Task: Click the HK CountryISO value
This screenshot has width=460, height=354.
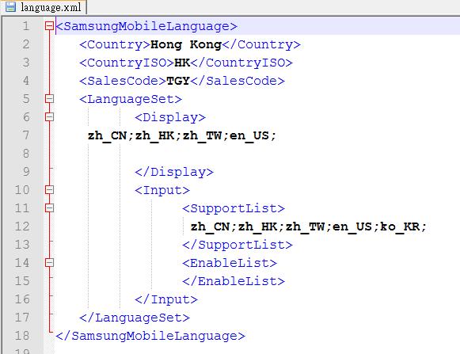Action: click(182, 63)
